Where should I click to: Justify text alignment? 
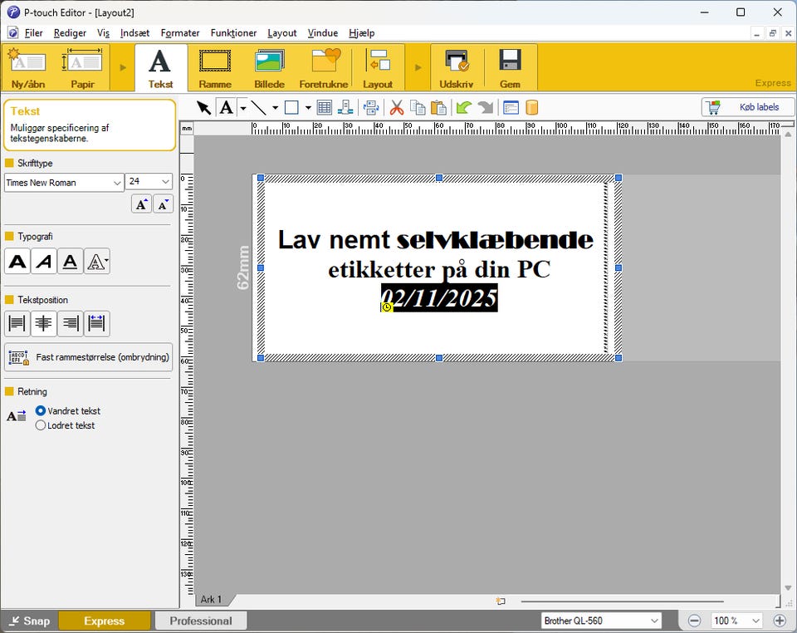click(96, 323)
